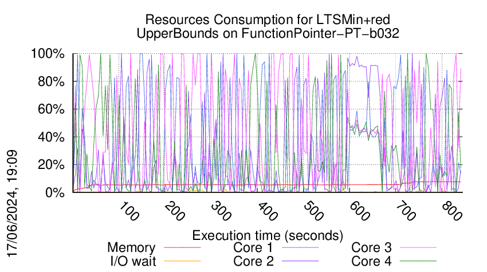The height and width of the screenshot is (272, 487).
Task: Click the Core 4 legend label
Action: [371, 261]
